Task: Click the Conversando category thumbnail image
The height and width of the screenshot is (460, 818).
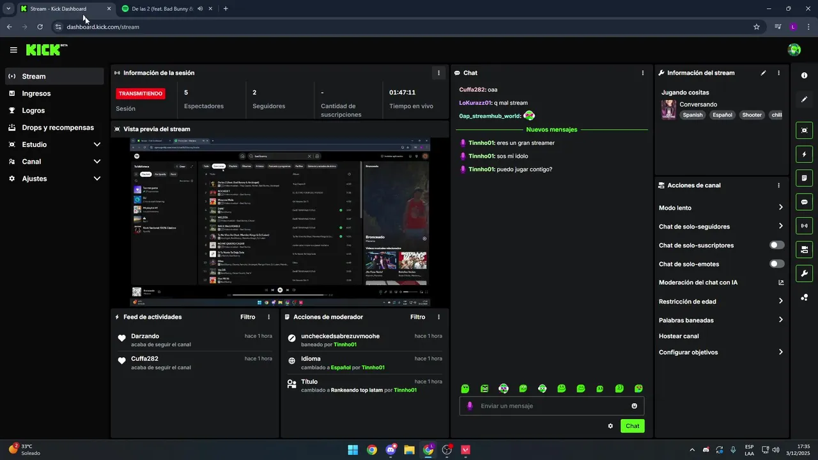Action: coord(668,109)
